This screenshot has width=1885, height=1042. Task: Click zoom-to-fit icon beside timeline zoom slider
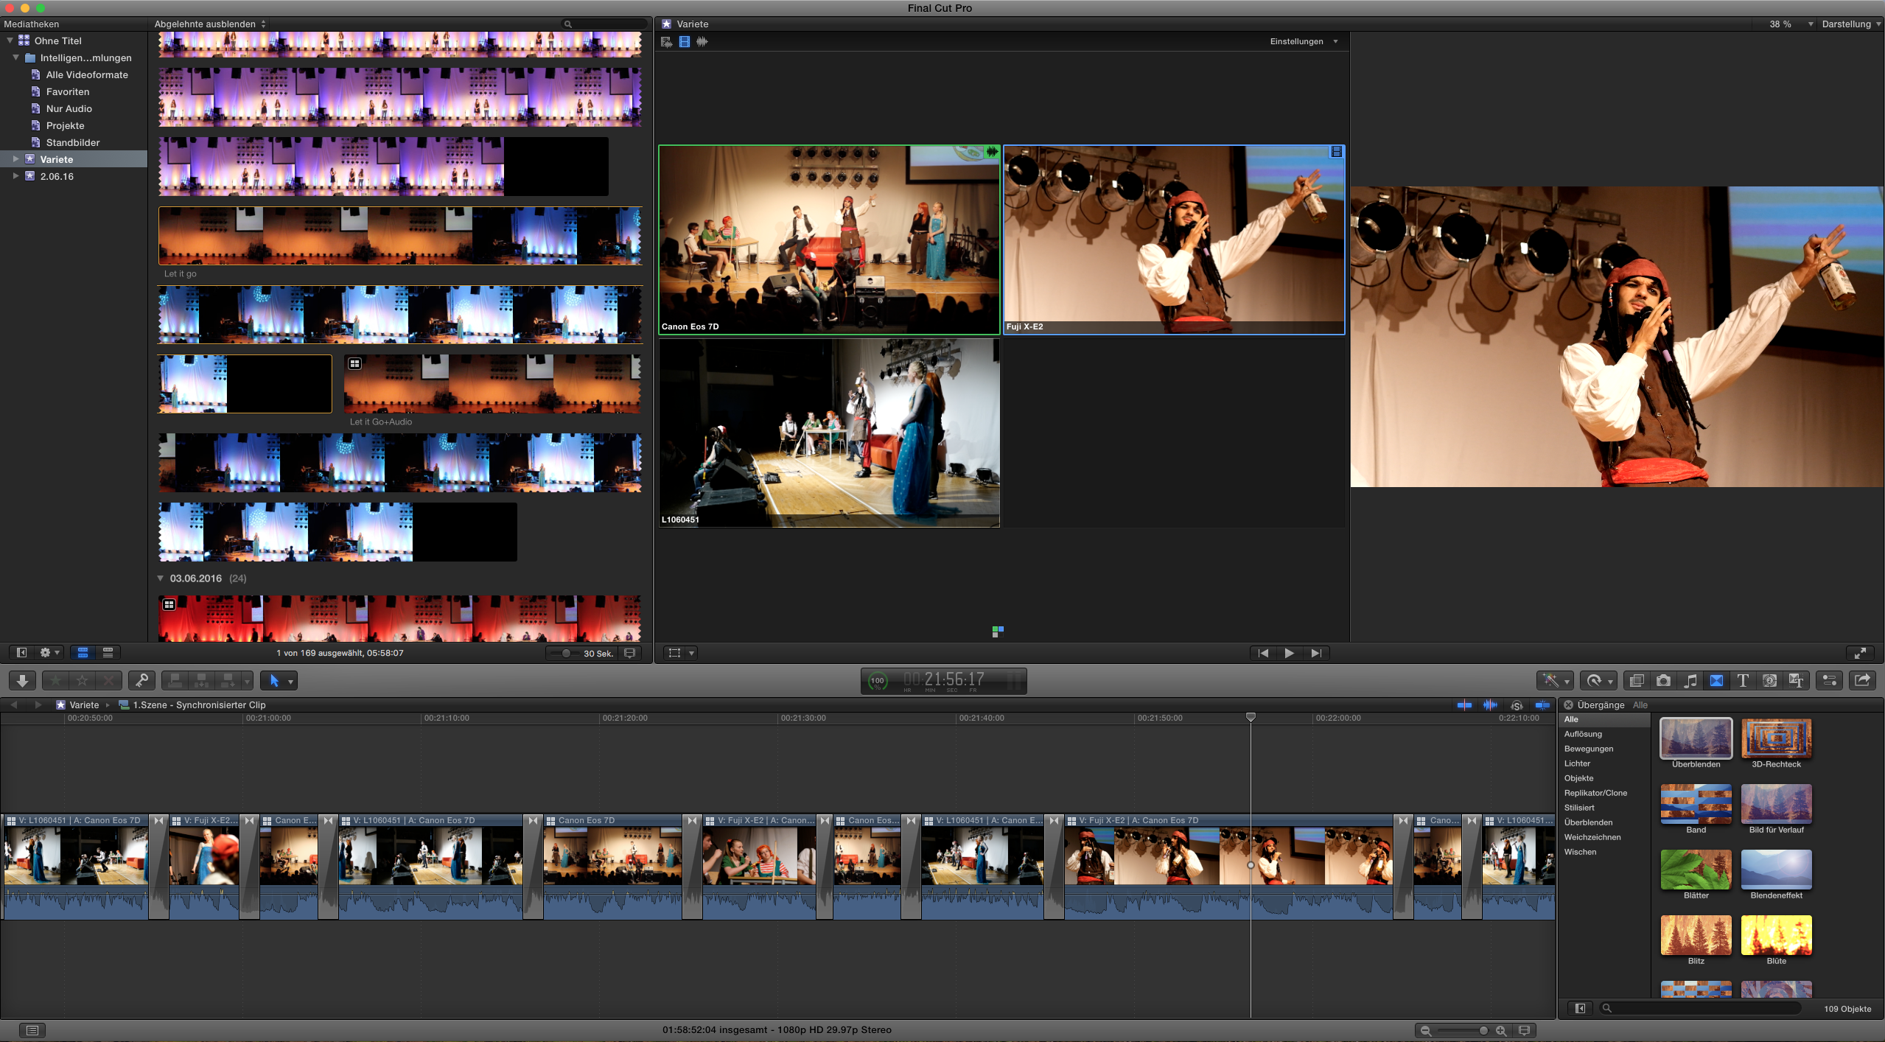1524,1030
